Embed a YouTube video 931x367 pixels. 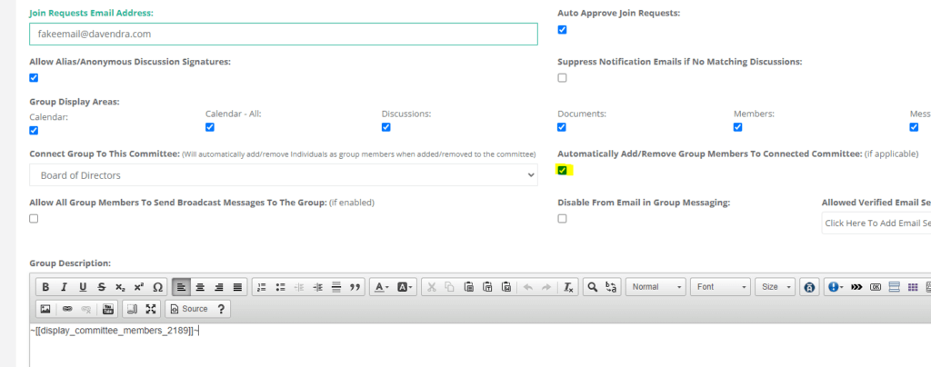tap(108, 309)
